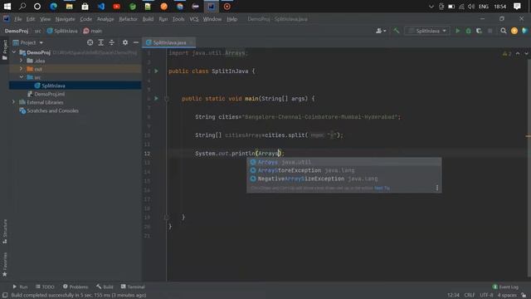This screenshot has width=531, height=299.
Task: Run the SplitInJava configuration
Action: 457,31
